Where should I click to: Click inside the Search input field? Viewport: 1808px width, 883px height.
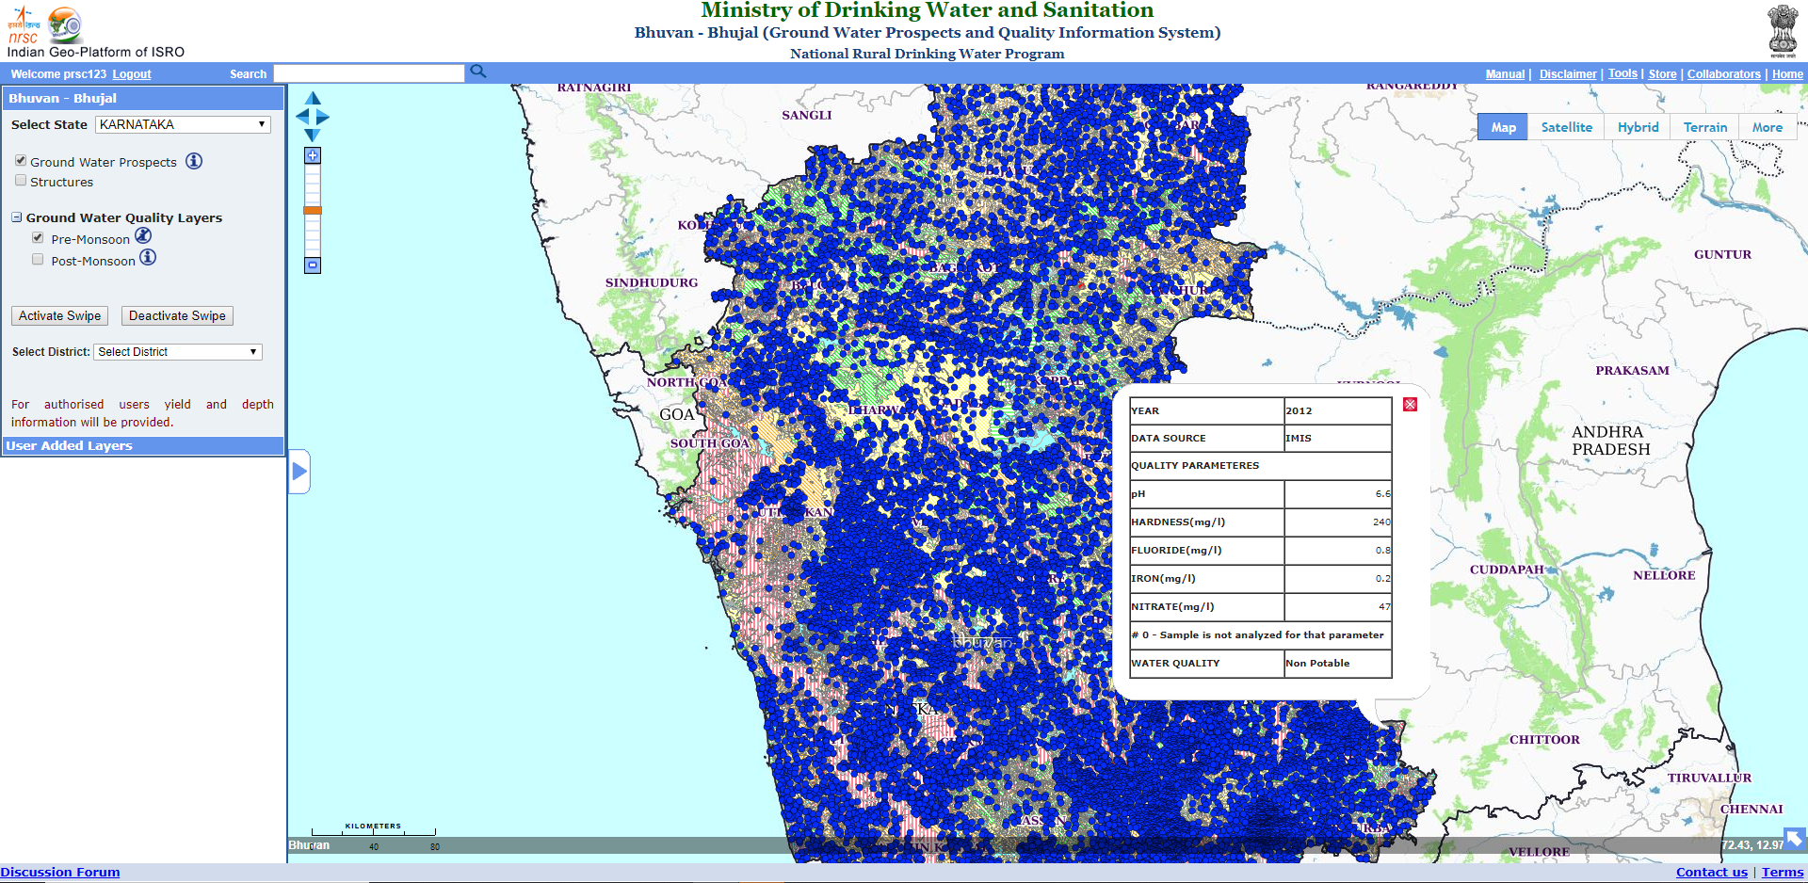click(368, 73)
